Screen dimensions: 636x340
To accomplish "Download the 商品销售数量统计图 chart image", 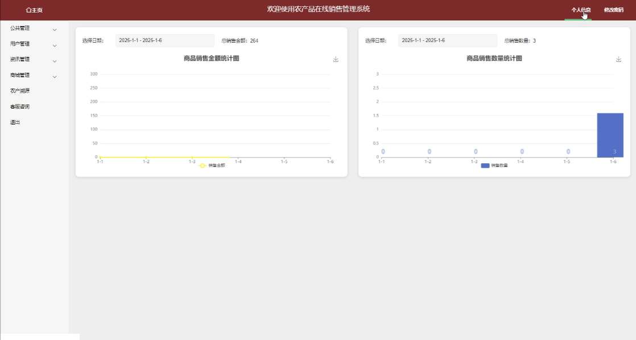I will pyautogui.click(x=618, y=59).
